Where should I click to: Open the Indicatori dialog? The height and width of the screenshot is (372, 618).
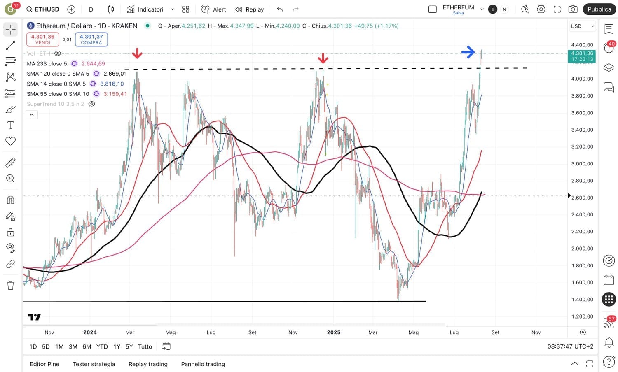tap(145, 9)
